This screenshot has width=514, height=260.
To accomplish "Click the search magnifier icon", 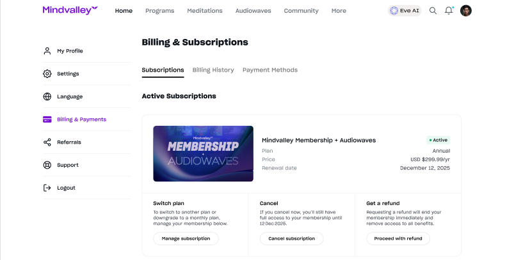I will click(433, 11).
